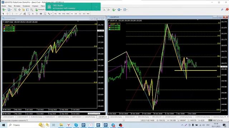
Task: Select the Text (A) tool
Action: [33, 14]
